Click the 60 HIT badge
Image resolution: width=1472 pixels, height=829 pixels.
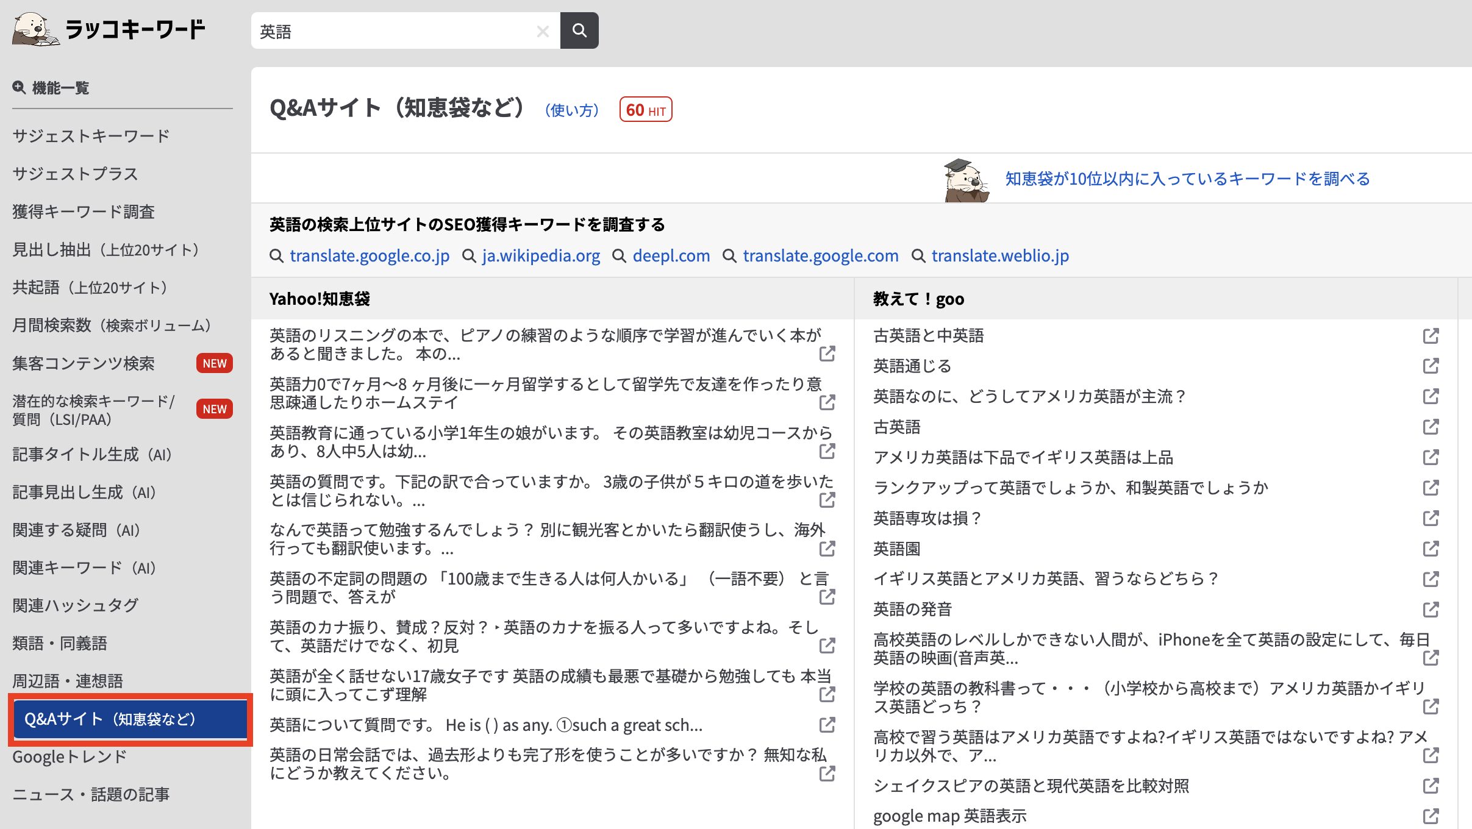646,110
